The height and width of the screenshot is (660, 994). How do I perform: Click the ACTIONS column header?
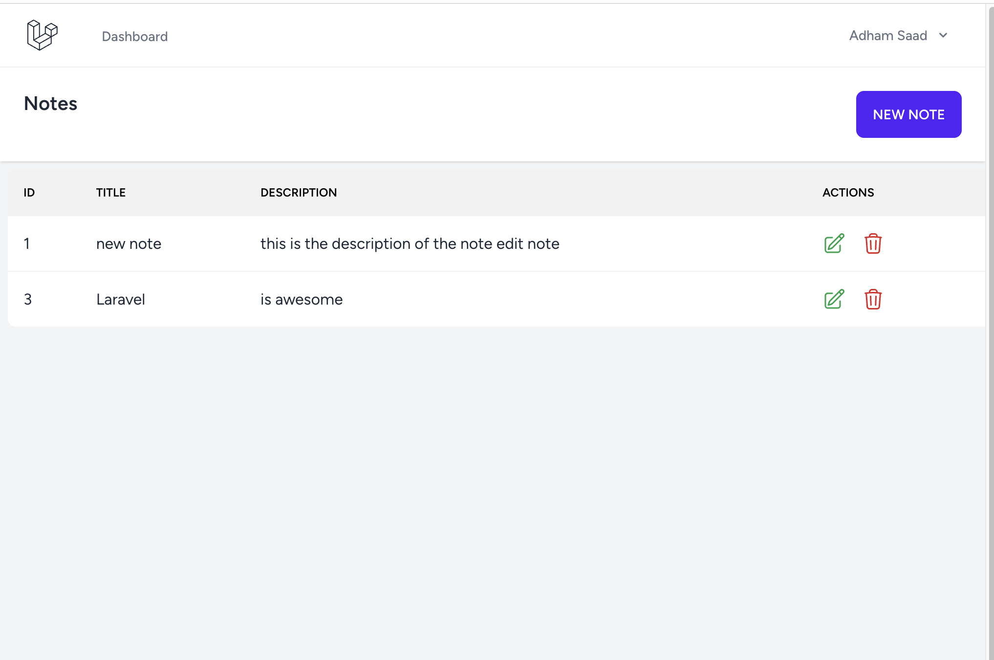point(848,193)
